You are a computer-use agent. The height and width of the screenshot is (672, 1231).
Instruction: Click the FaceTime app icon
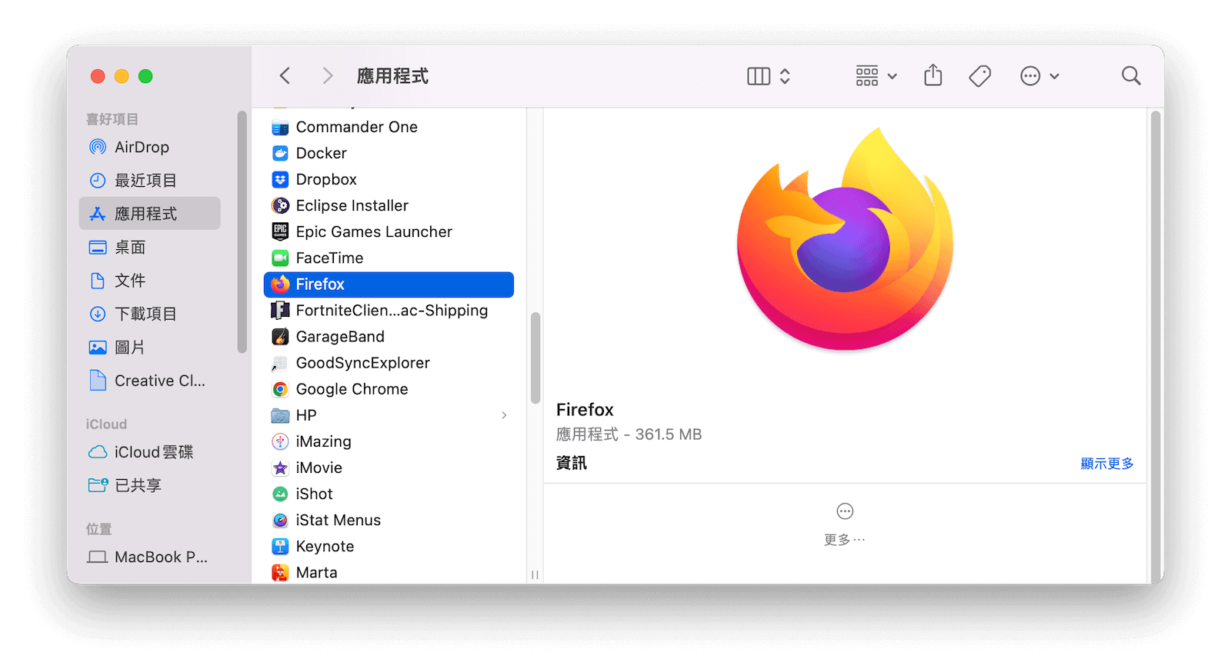click(x=280, y=258)
